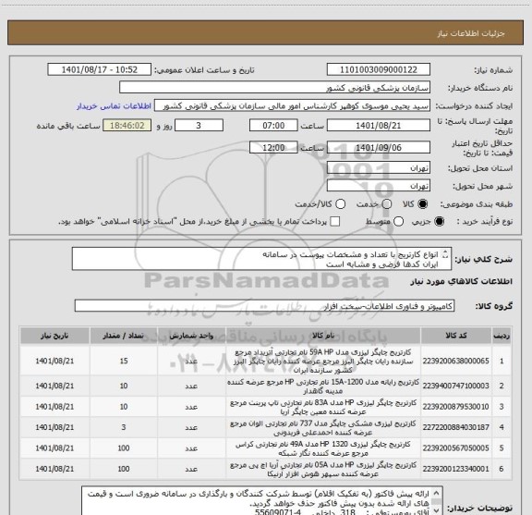
Task: Click the general need description textbox
Action: 261,259
